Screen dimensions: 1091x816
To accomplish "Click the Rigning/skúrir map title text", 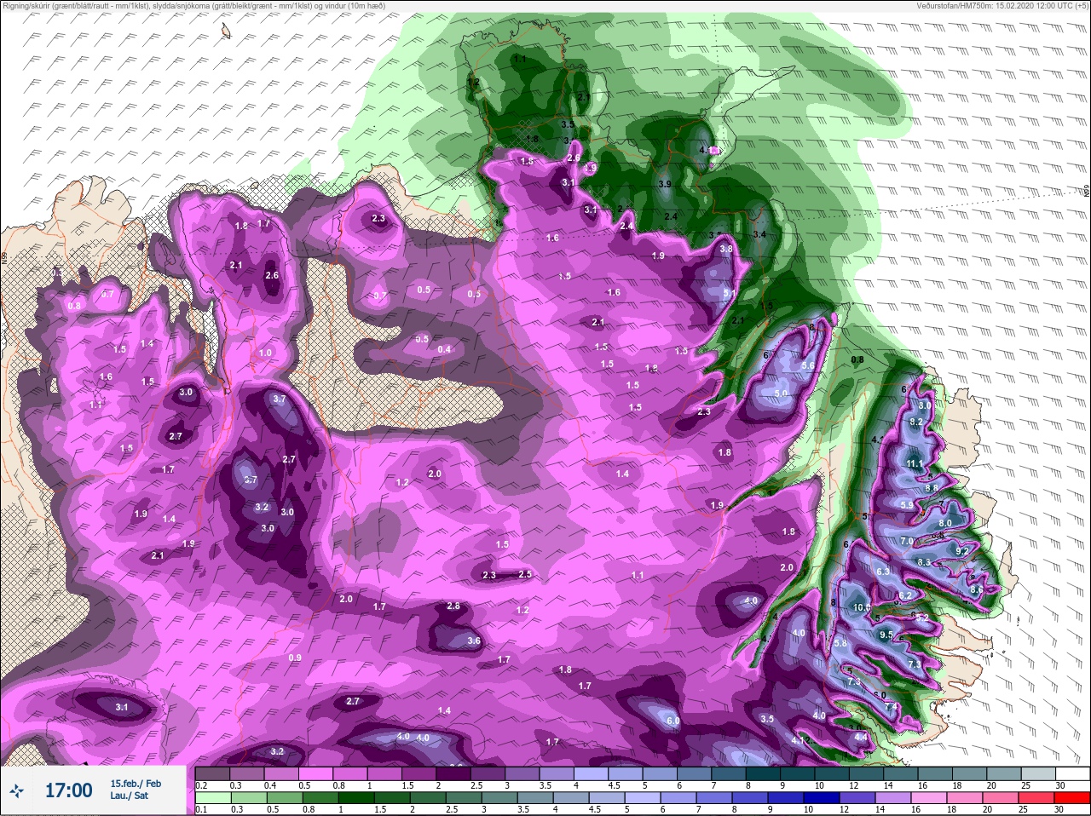I will 193,6.
